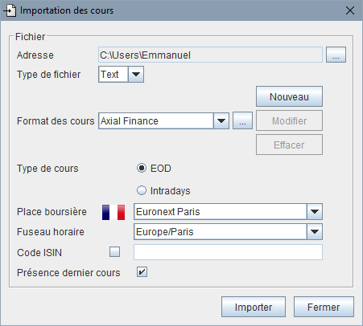Uncheck Présence dernier cours checkbox
This screenshot has height=326, width=363.
pyautogui.click(x=142, y=272)
